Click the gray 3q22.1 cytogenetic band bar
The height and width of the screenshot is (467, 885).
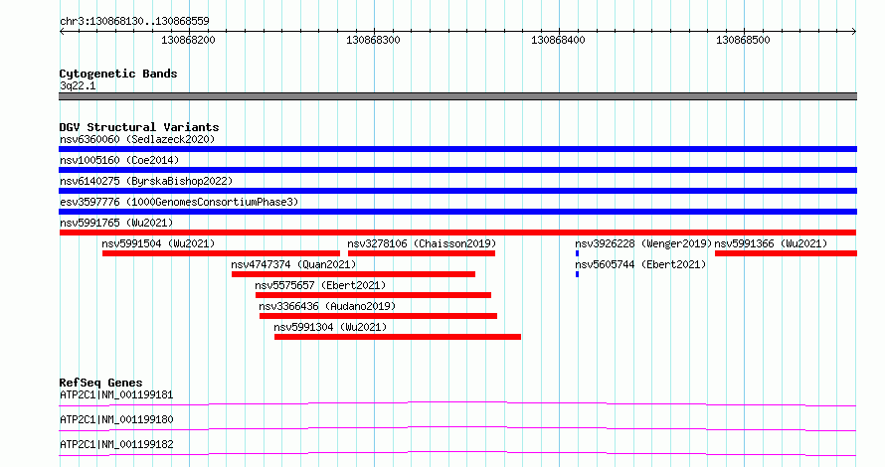pyautogui.click(x=457, y=96)
